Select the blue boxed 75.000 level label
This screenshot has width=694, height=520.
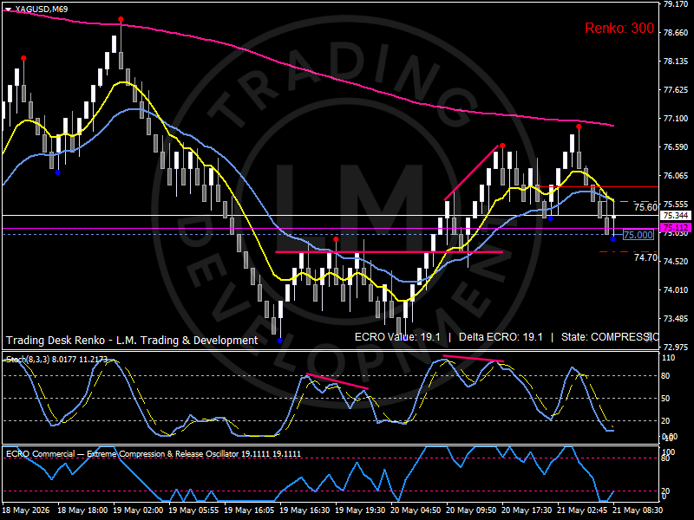pos(638,235)
